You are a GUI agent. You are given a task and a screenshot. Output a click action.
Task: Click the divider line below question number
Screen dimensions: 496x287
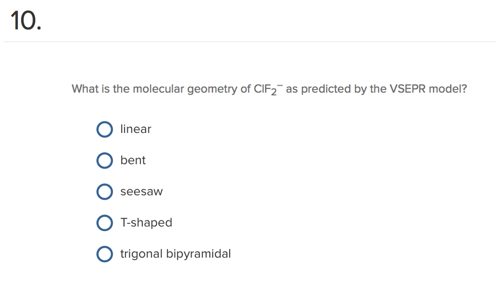click(248, 42)
